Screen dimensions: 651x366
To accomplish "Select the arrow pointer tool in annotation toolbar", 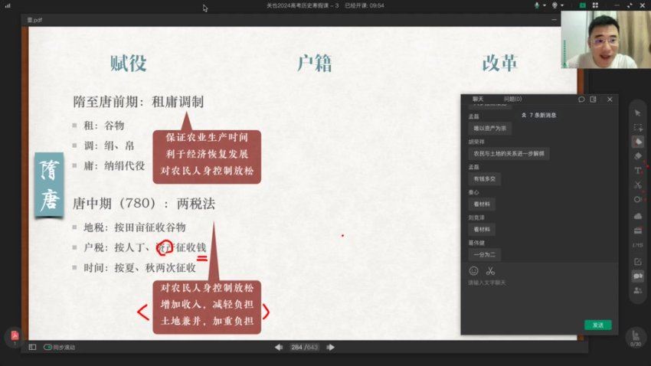I will pyautogui.click(x=637, y=113).
